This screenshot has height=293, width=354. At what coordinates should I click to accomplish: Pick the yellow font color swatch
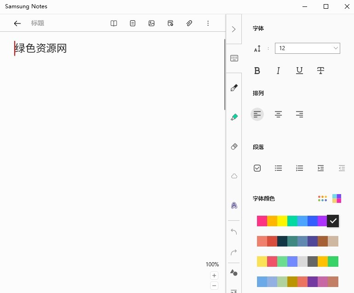click(282, 221)
